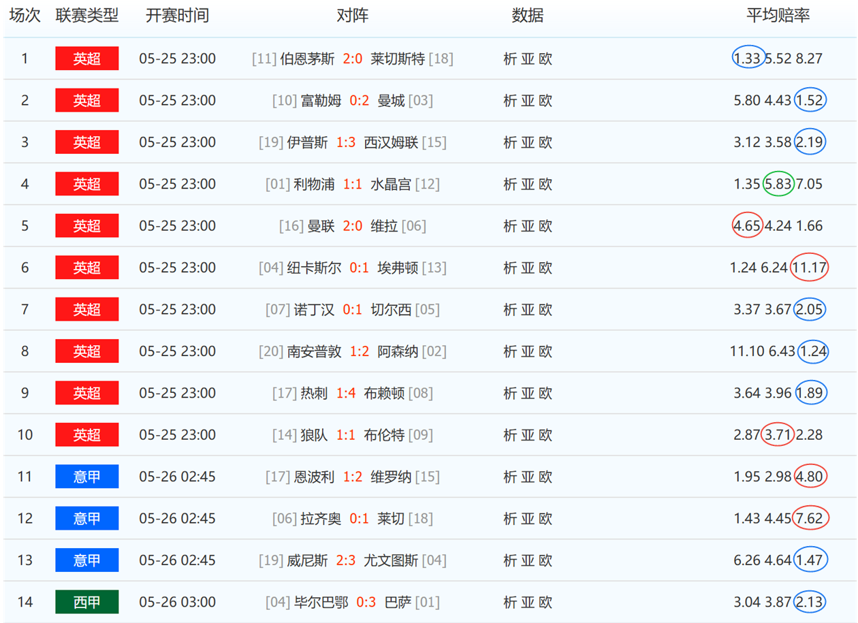Click the circled draw odds 5.83
Image resolution: width=858 pixels, height=623 pixels.
click(778, 184)
